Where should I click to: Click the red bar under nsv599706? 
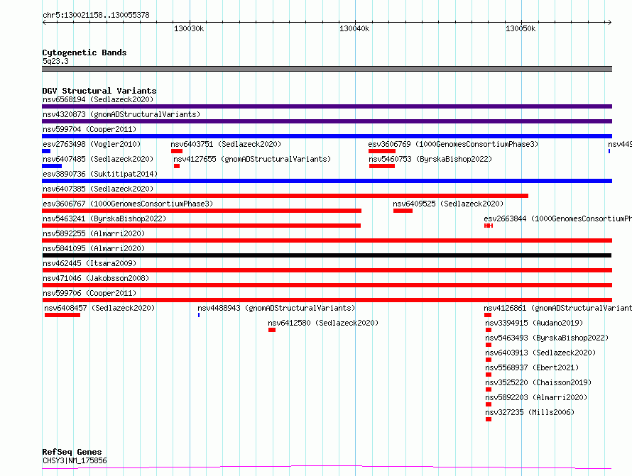pos(327,300)
